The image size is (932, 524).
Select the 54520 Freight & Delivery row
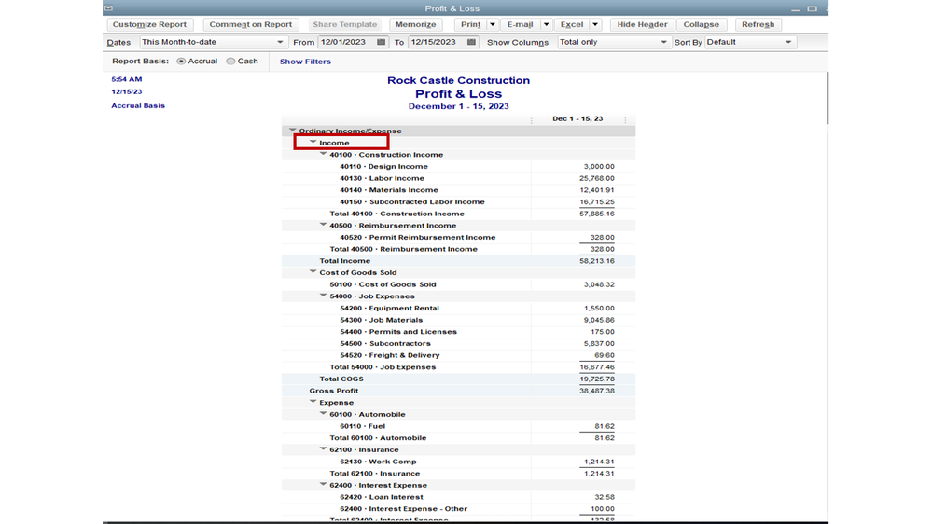(458, 355)
